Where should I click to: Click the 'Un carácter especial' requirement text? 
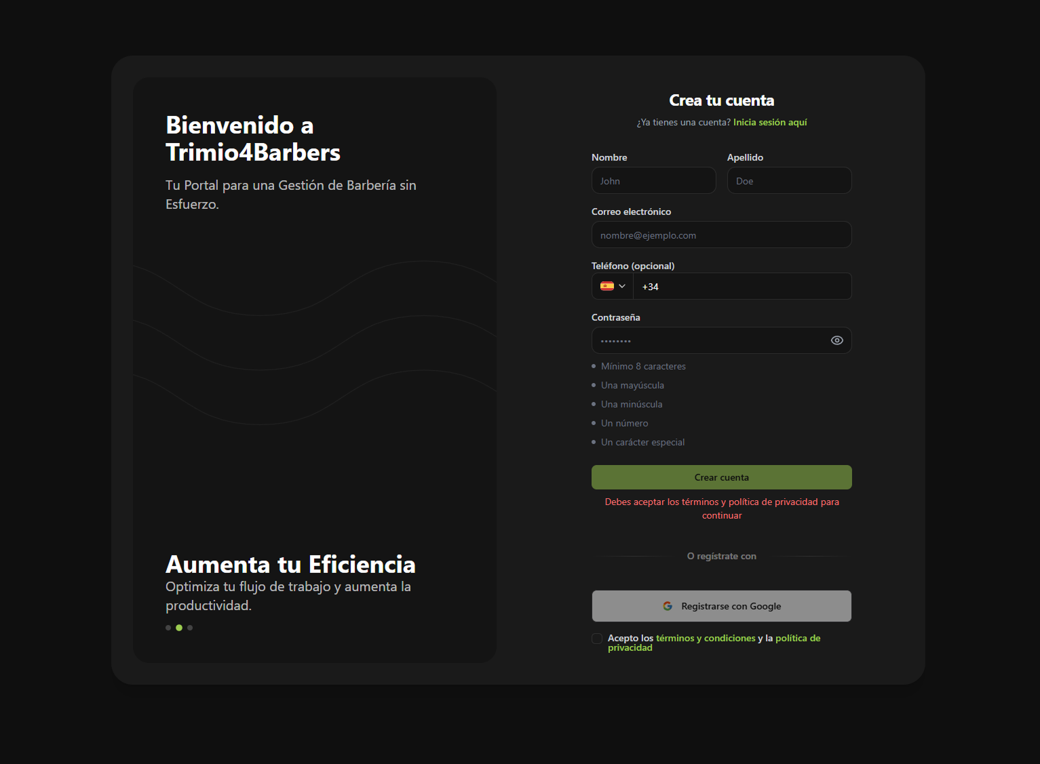click(642, 442)
